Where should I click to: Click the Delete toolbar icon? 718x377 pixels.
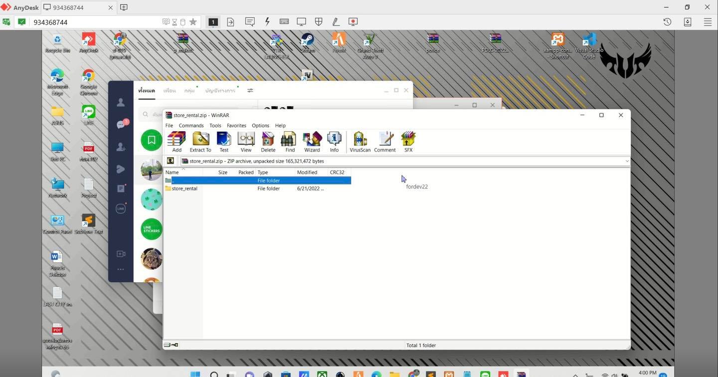(x=268, y=142)
